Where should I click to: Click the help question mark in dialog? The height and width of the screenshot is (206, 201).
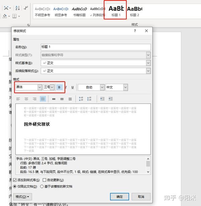135,31
